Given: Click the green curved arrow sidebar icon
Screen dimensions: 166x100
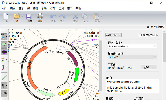Looking at the screenshot, I should pos(4,78).
